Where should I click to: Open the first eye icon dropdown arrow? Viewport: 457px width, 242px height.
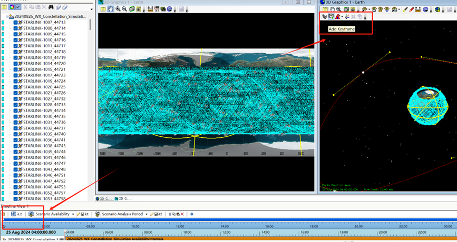click(x=369, y=10)
